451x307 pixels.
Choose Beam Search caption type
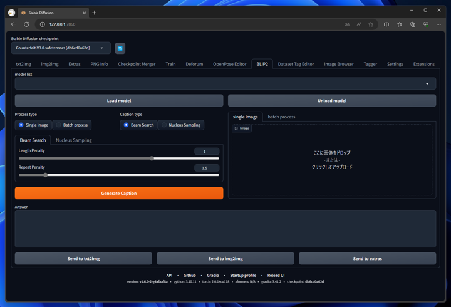(138, 125)
